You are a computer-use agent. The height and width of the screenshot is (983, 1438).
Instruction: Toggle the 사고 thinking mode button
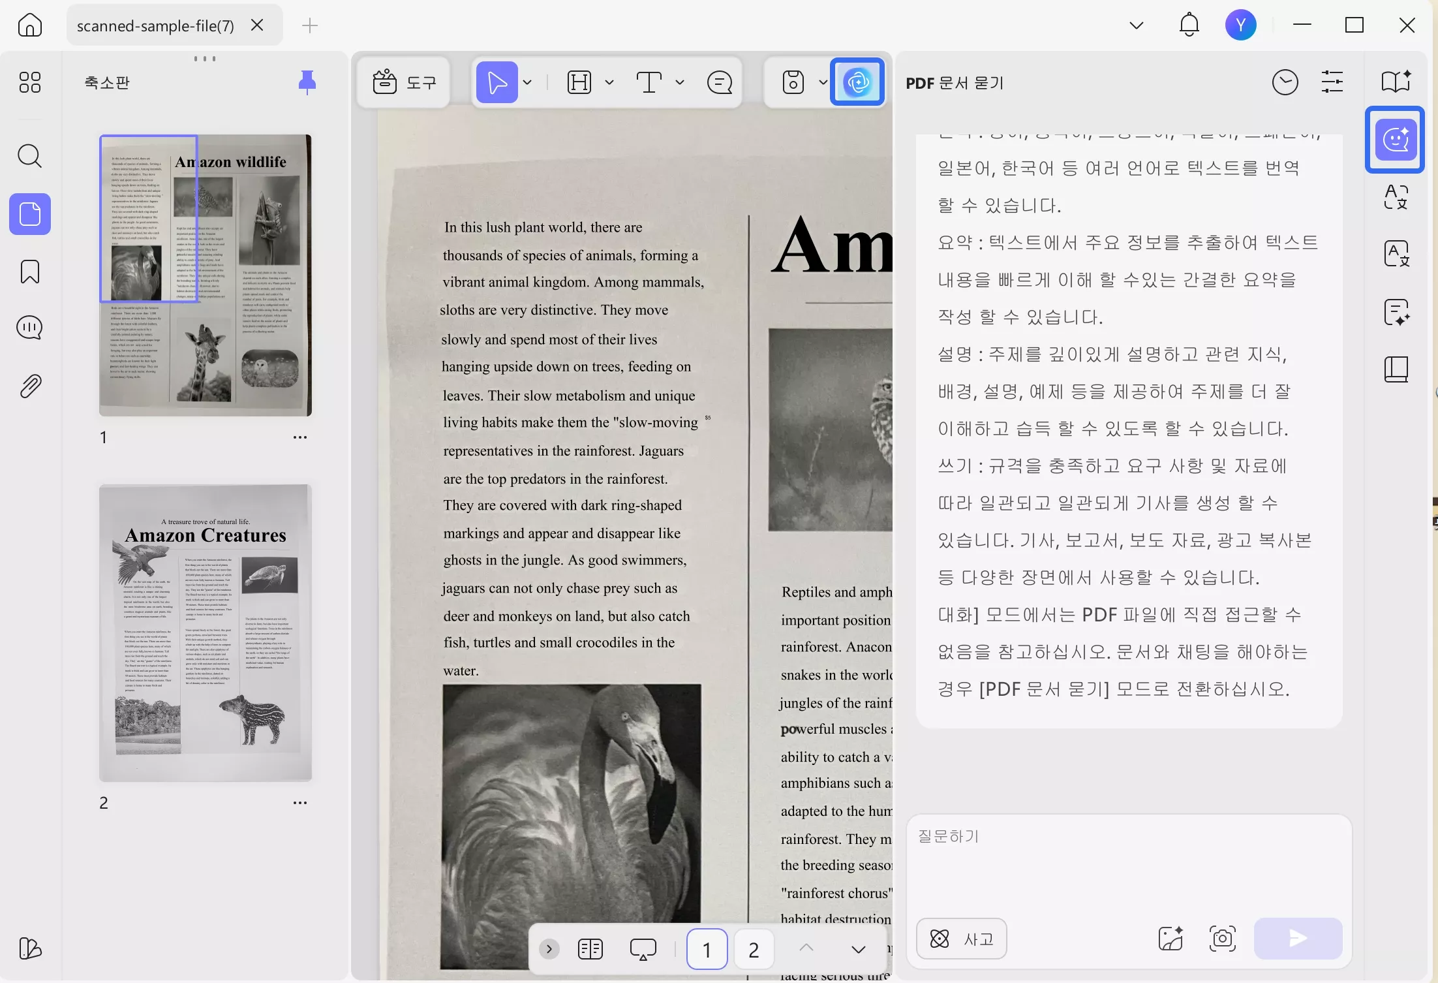pos(961,939)
